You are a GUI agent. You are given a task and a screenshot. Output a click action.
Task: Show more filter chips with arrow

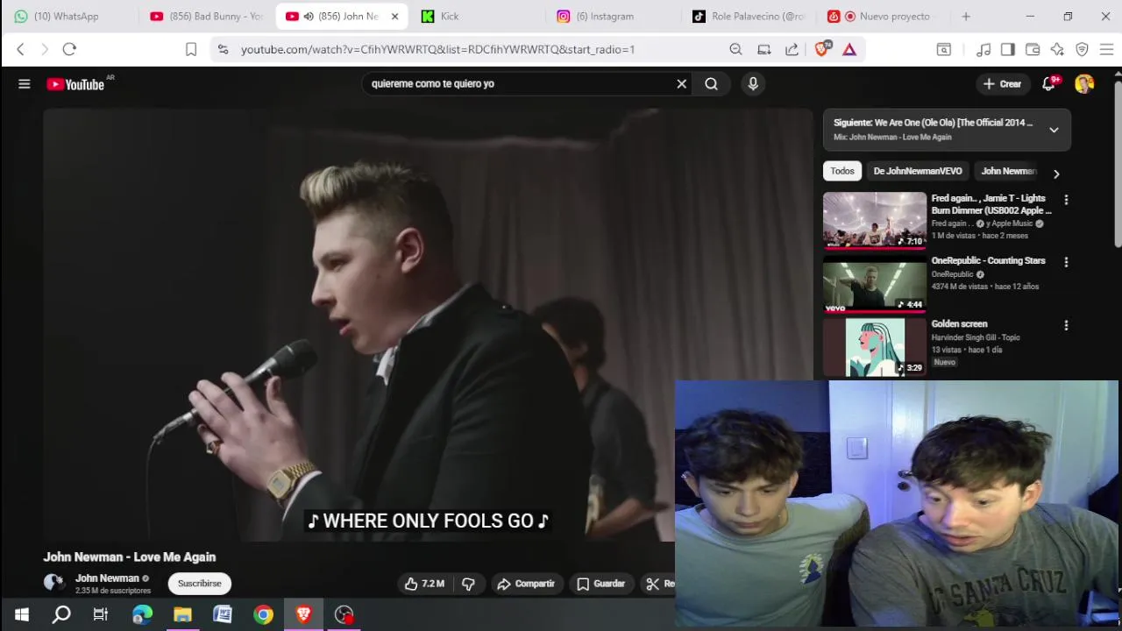1056,174
